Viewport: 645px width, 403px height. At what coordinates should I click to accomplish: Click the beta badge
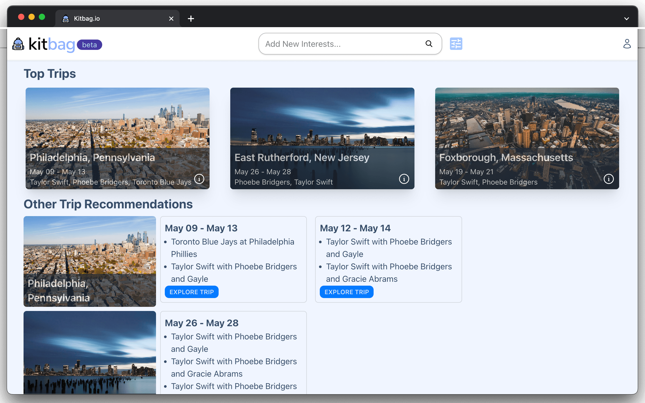tap(89, 45)
